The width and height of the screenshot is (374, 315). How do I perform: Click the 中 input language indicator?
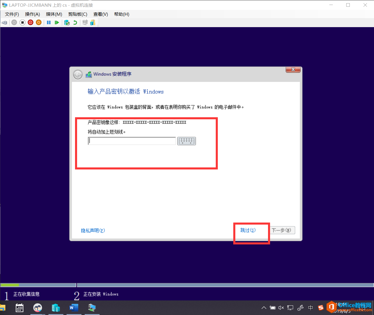coord(311,308)
